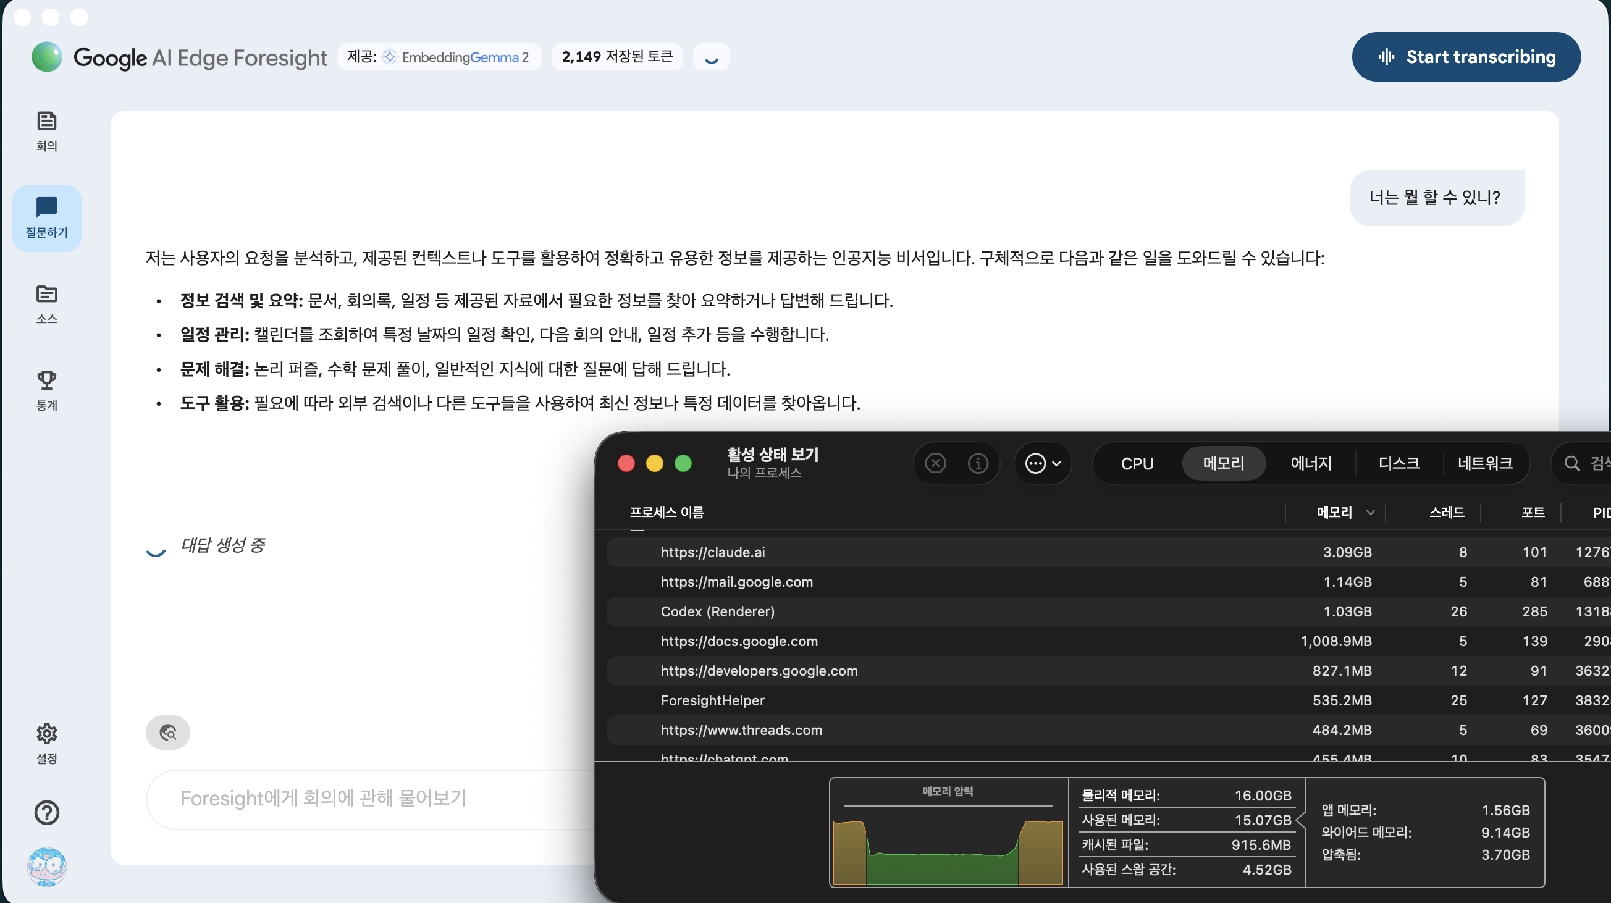Click the Google AI Edge Foresight logo
Screen dimensions: 1611x903
point(179,57)
